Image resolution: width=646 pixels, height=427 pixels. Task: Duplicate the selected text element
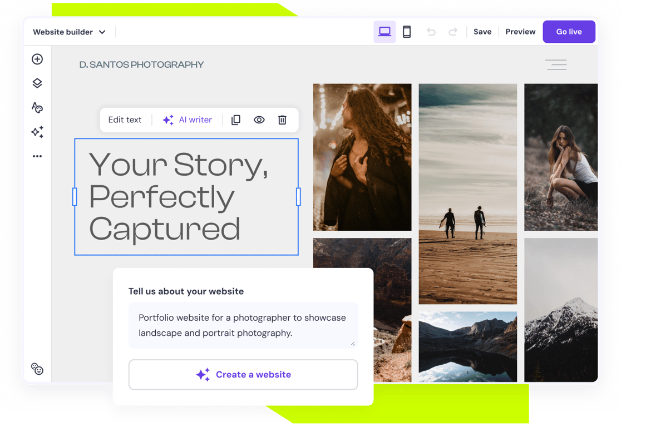(235, 120)
